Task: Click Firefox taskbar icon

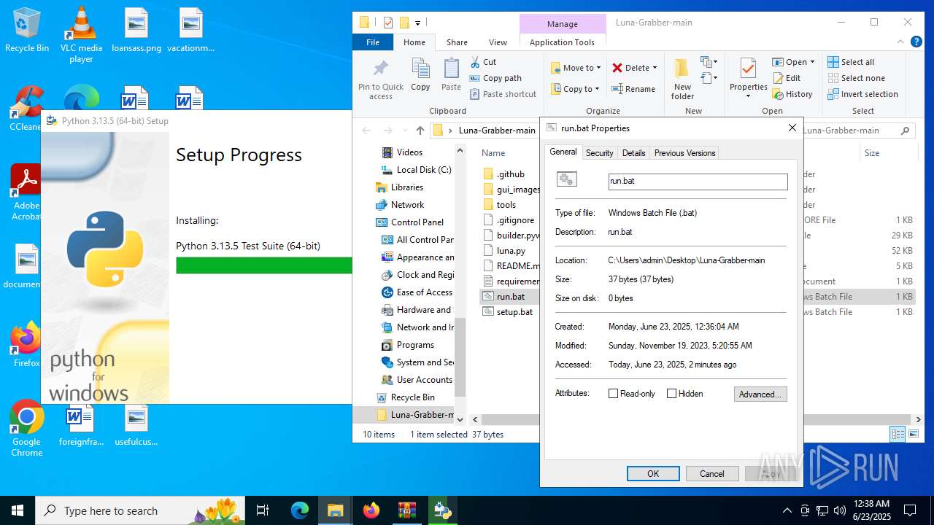Action: (371, 510)
